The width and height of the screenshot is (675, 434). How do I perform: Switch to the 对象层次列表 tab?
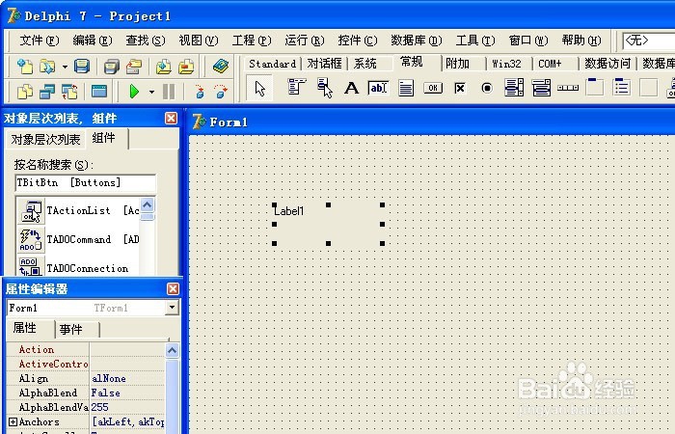click(x=45, y=139)
